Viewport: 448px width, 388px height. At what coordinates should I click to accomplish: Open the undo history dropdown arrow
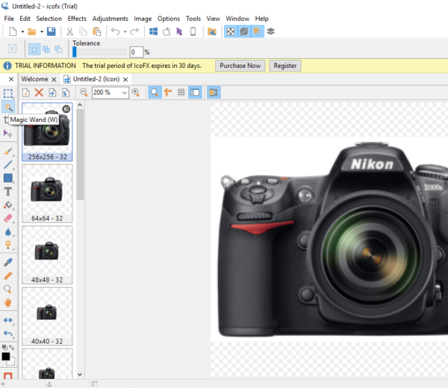click(x=125, y=31)
